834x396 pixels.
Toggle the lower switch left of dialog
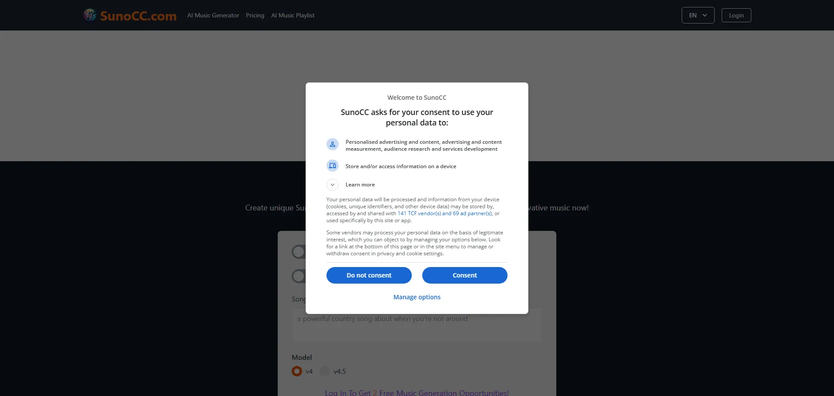point(299,276)
